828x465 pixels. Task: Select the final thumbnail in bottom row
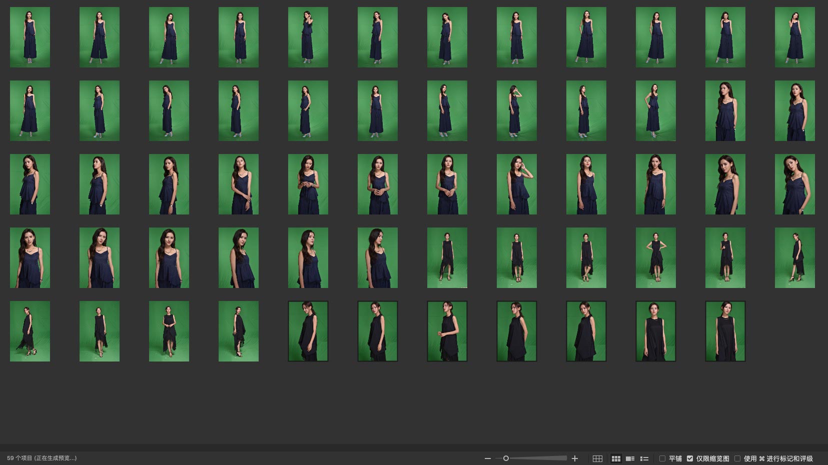tap(725, 331)
